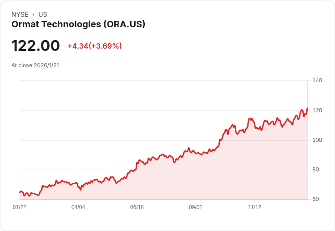This screenshot has height=231, width=335.
Task: Pick the 80 y-axis price label
Action: point(315,170)
